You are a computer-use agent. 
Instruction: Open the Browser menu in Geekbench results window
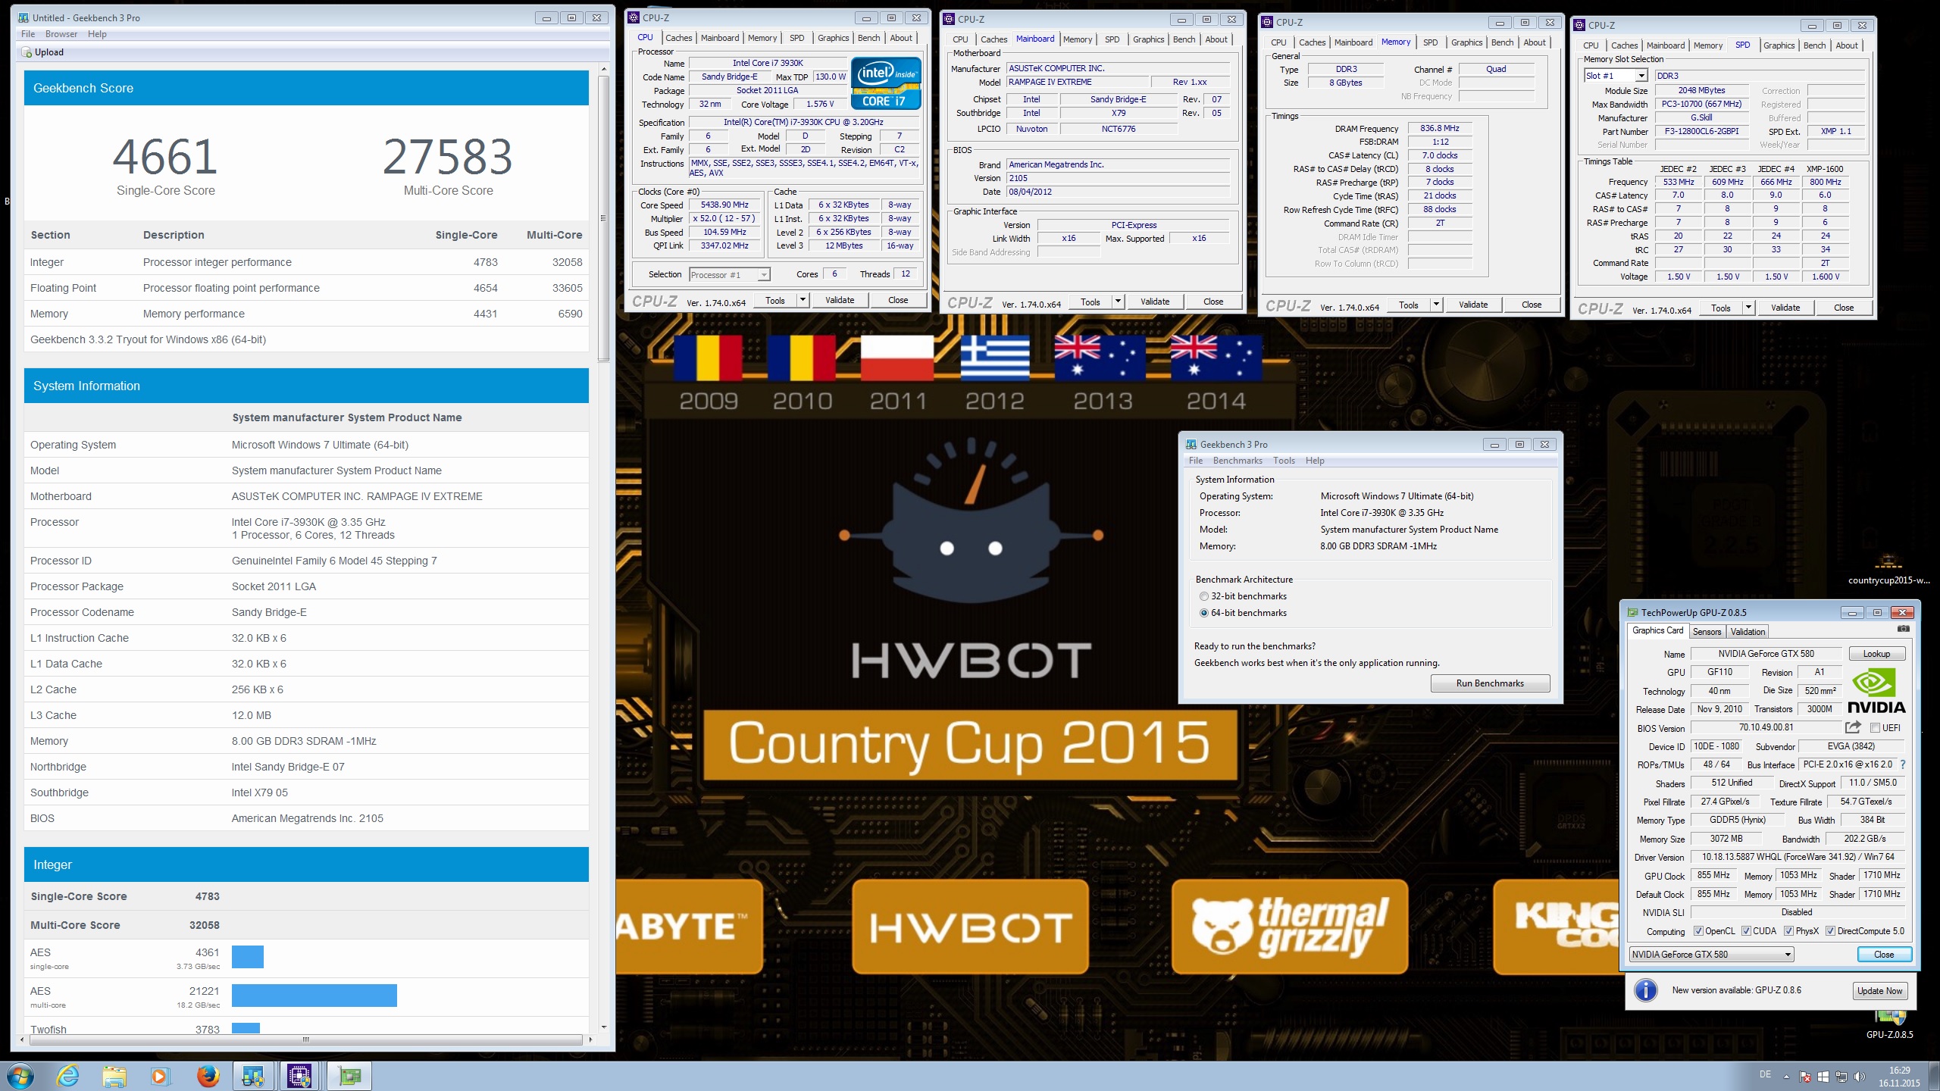(x=61, y=34)
